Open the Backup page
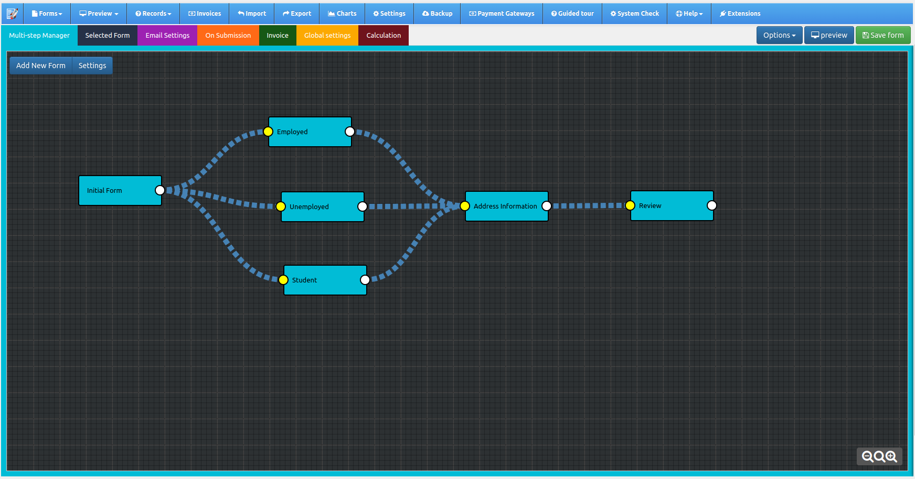This screenshot has height=479, width=915. [x=437, y=14]
